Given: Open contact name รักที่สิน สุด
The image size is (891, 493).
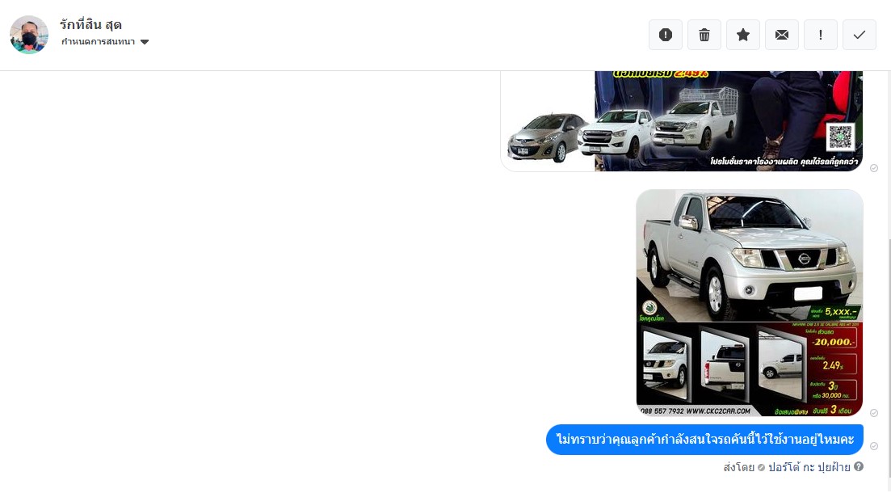Looking at the screenshot, I should (x=91, y=24).
